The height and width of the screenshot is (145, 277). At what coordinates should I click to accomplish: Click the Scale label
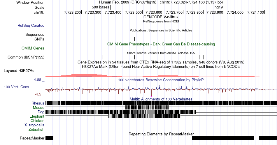click(39, 7)
